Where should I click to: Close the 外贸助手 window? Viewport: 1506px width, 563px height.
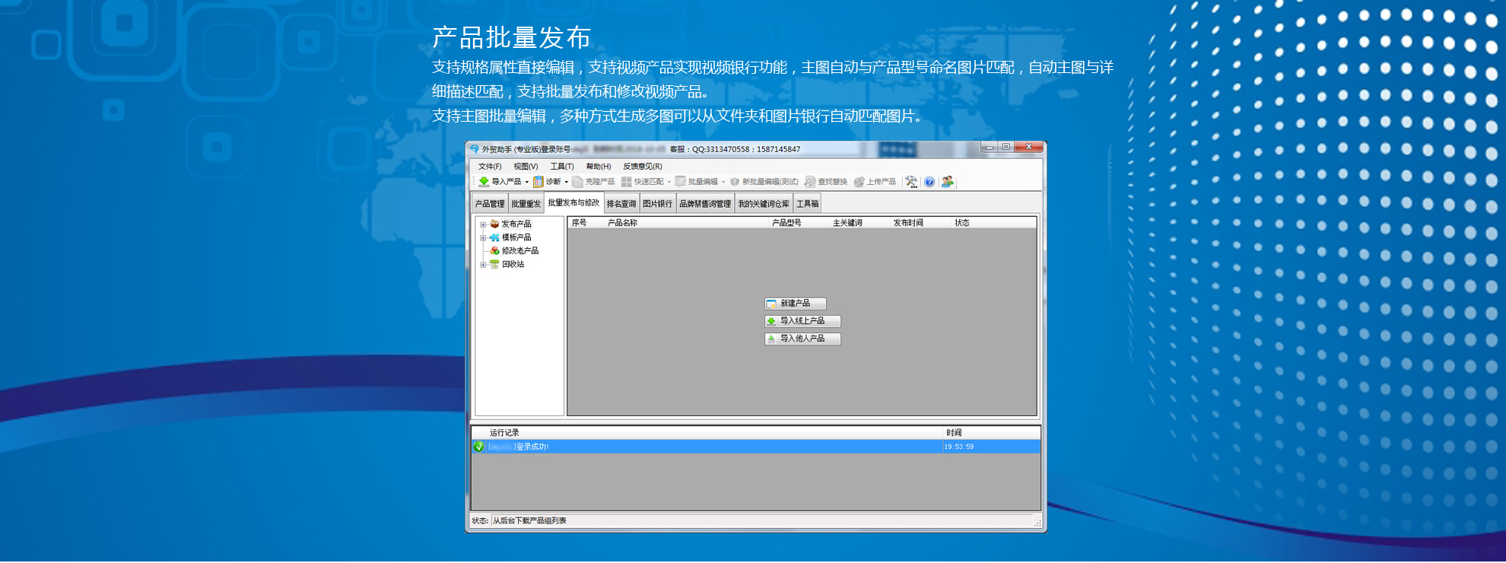[x=1028, y=147]
